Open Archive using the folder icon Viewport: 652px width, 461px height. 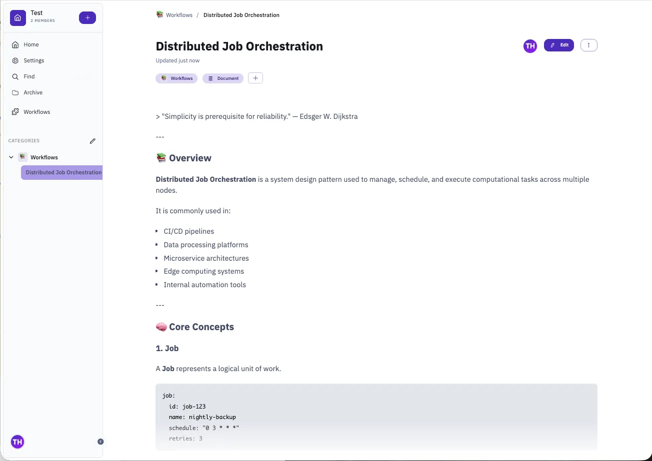tap(16, 92)
